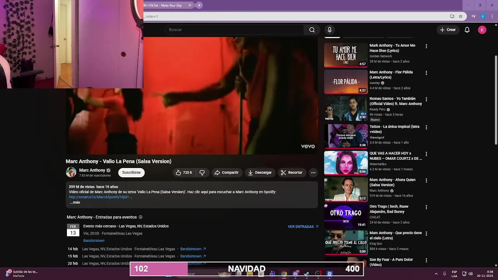This screenshot has height=280, width=498.
Task: Show hidden system tray icons chevron
Action: (x=436, y=274)
